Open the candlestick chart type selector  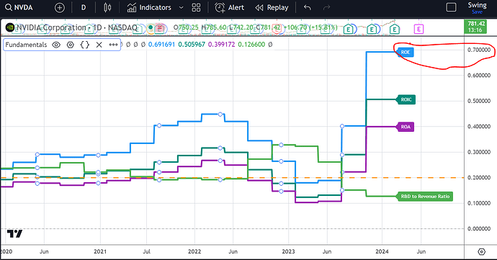[x=107, y=8]
